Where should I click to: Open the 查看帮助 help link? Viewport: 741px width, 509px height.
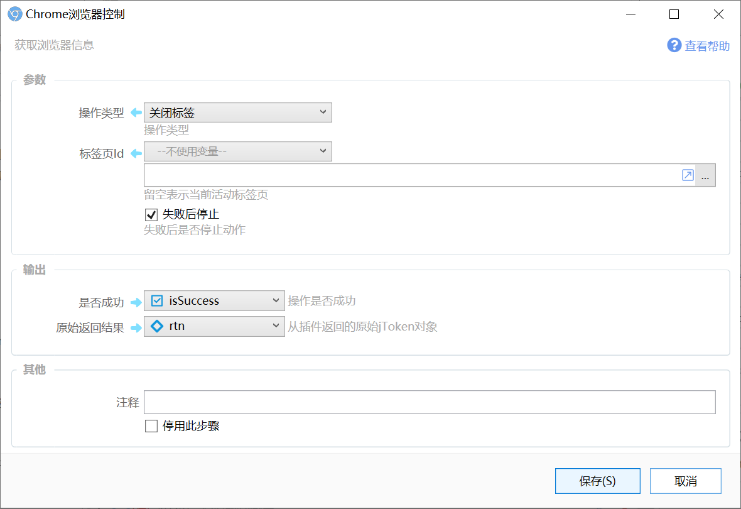707,46
